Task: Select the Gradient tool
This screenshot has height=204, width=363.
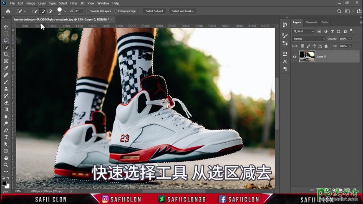Action: [x=6, y=110]
